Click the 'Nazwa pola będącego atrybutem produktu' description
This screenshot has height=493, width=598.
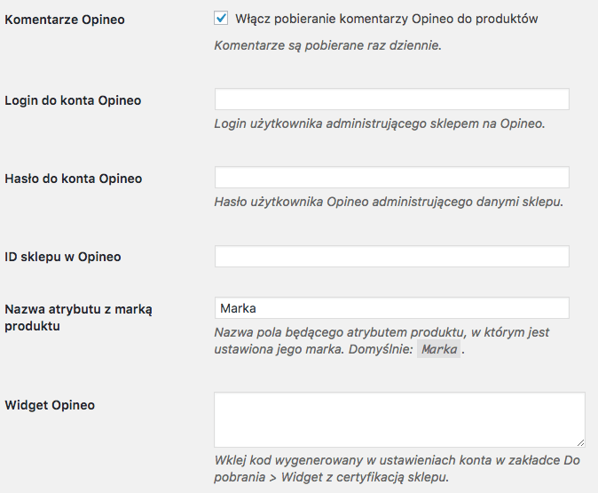[382, 340]
